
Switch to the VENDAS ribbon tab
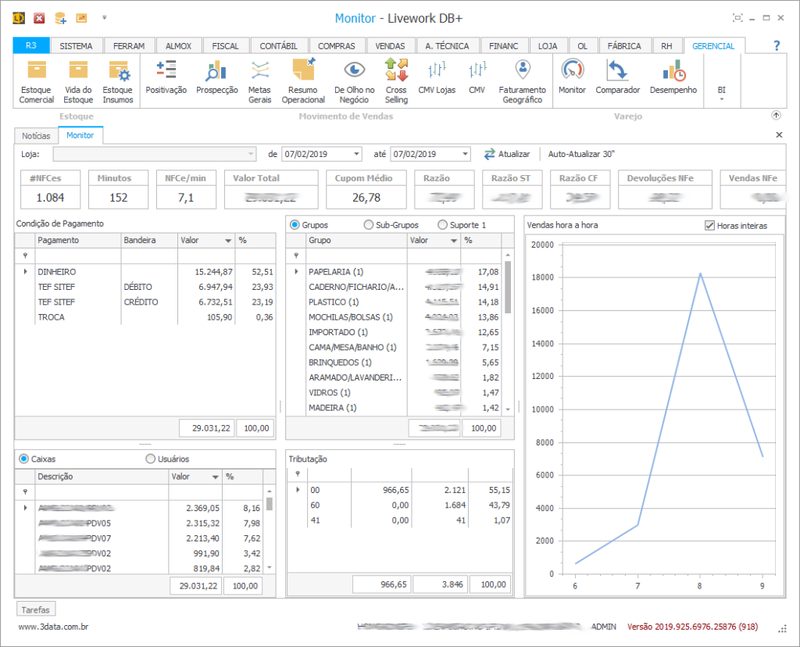click(x=390, y=46)
